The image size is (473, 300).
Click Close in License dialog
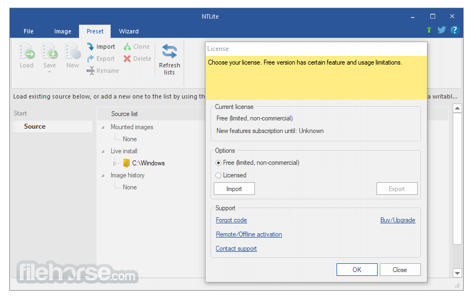(x=400, y=269)
